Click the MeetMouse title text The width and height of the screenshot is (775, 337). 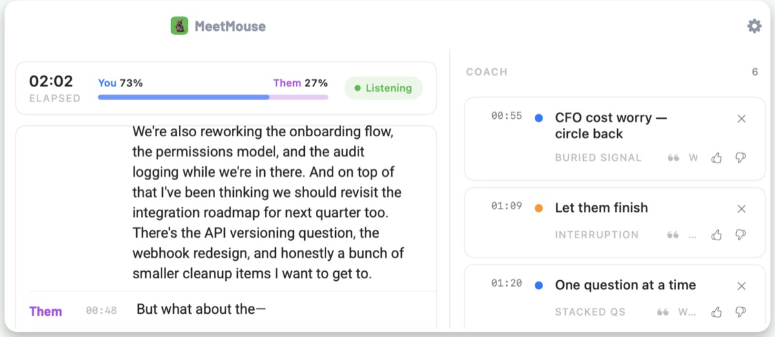click(230, 26)
